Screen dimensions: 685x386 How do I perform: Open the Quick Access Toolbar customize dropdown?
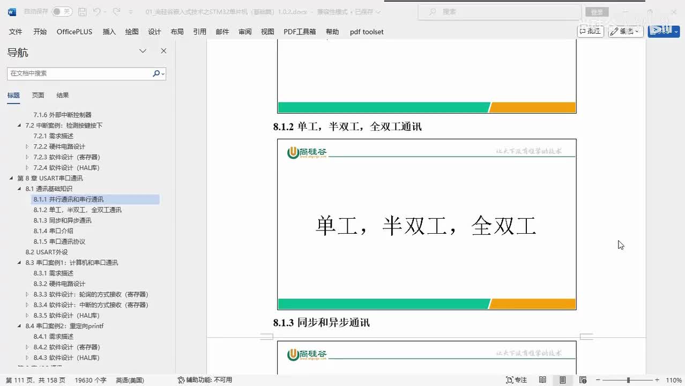click(x=131, y=12)
